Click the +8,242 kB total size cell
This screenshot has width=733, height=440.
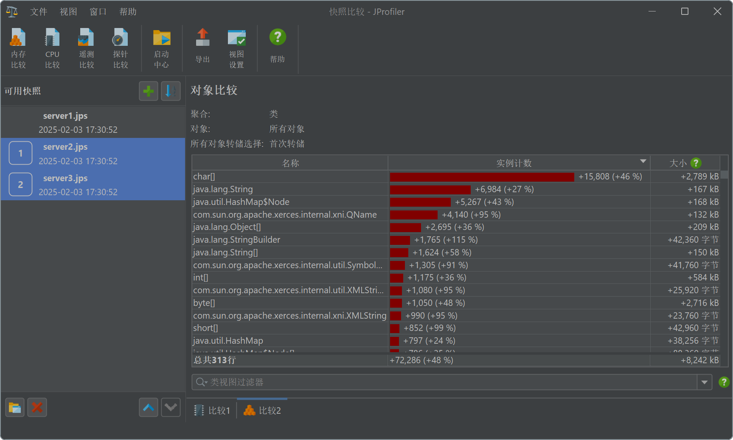685,360
